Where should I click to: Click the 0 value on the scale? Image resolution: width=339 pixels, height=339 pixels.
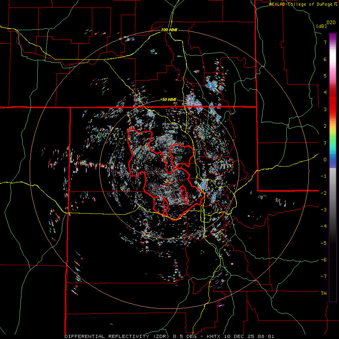(x=325, y=160)
